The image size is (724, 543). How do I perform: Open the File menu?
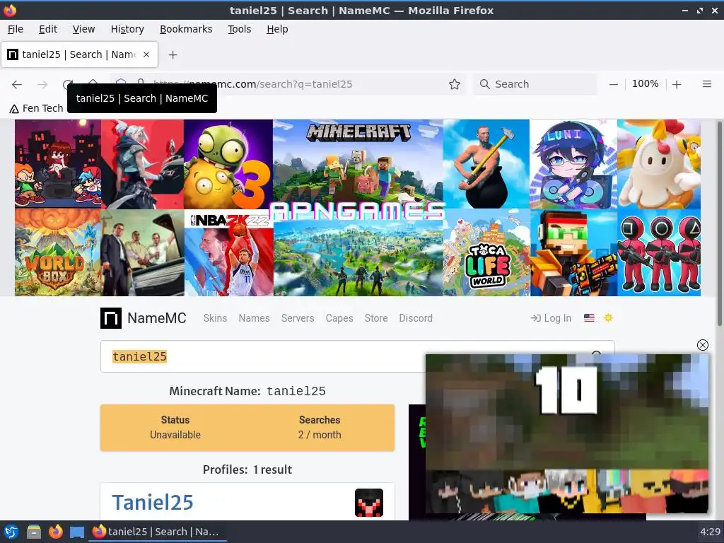pyautogui.click(x=16, y=29)
